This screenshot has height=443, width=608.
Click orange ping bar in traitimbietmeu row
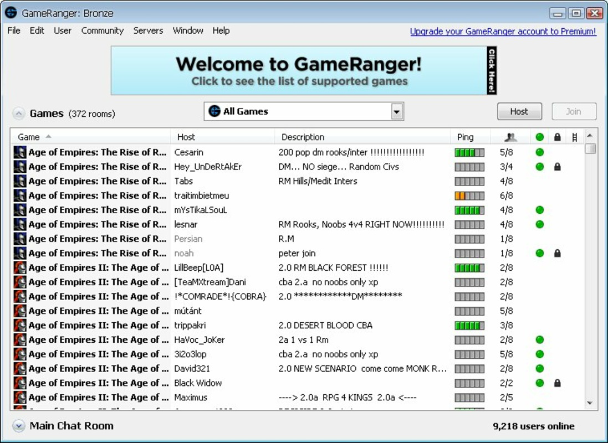tap(469, 195)
